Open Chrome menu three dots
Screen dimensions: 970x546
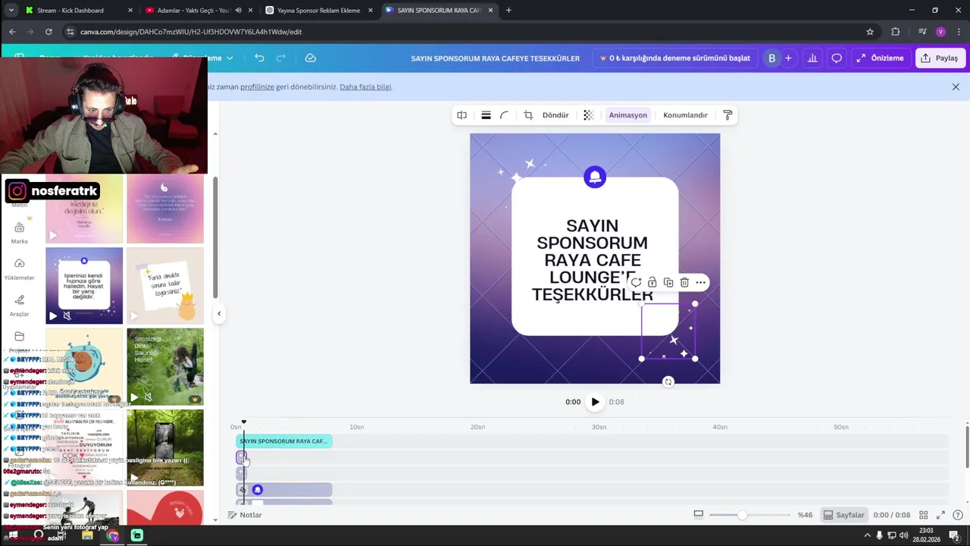point(959,32)
